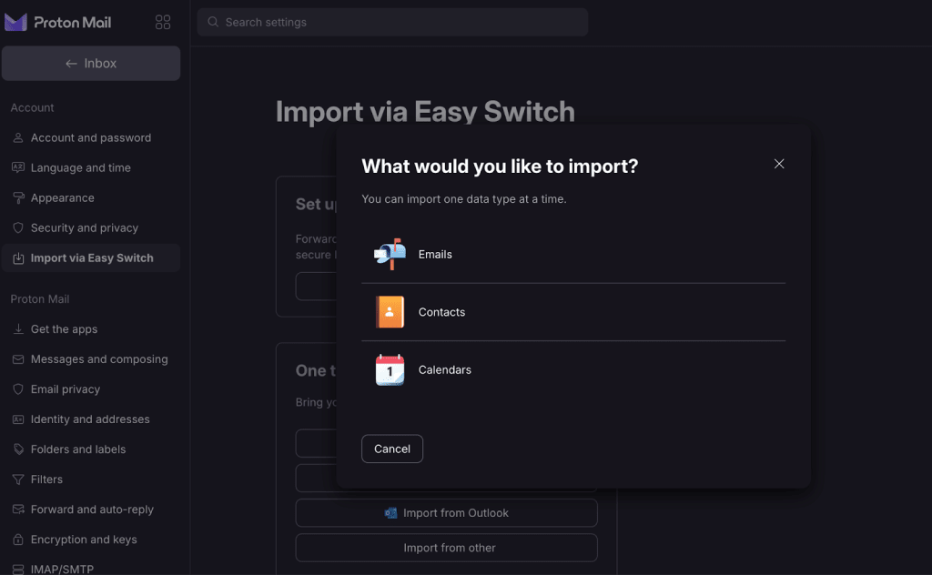The image size is (932, 575).
Task: Click the Messages and composing envelope icon
Action: click(x=18, y=359)
